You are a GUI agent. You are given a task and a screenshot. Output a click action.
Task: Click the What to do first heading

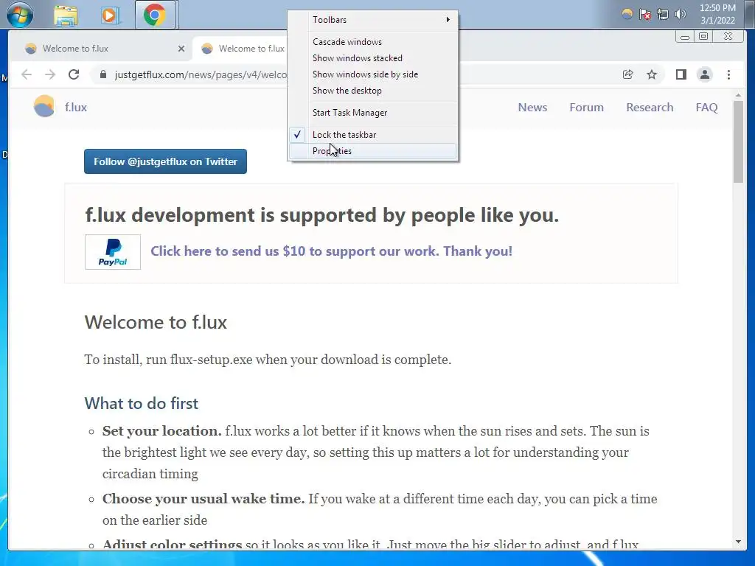pos(141,403)
